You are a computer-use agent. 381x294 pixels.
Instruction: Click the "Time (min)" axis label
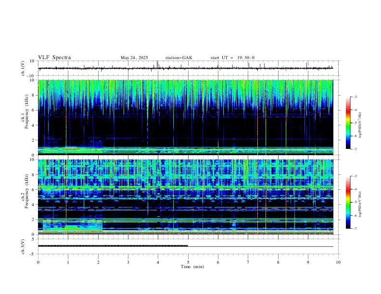tap(192, 267)
